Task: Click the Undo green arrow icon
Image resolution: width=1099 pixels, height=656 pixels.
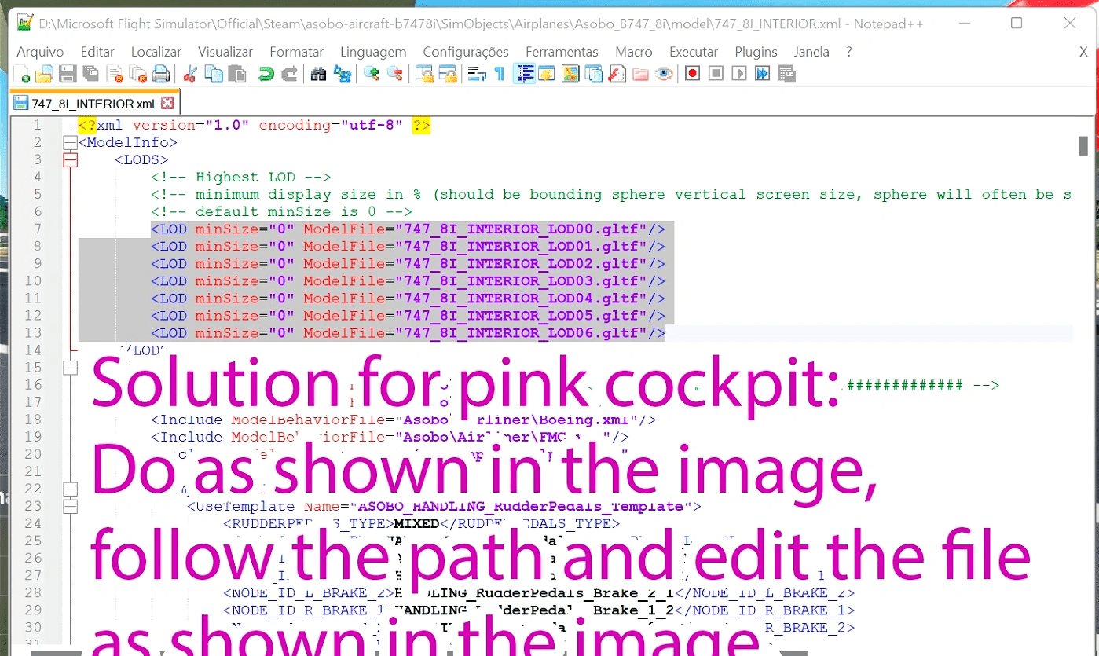Action: [x=266, y=75]
